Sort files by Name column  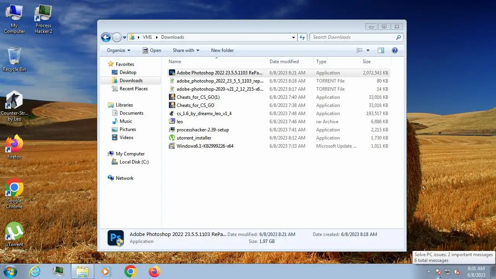click(x=217, y=62)
